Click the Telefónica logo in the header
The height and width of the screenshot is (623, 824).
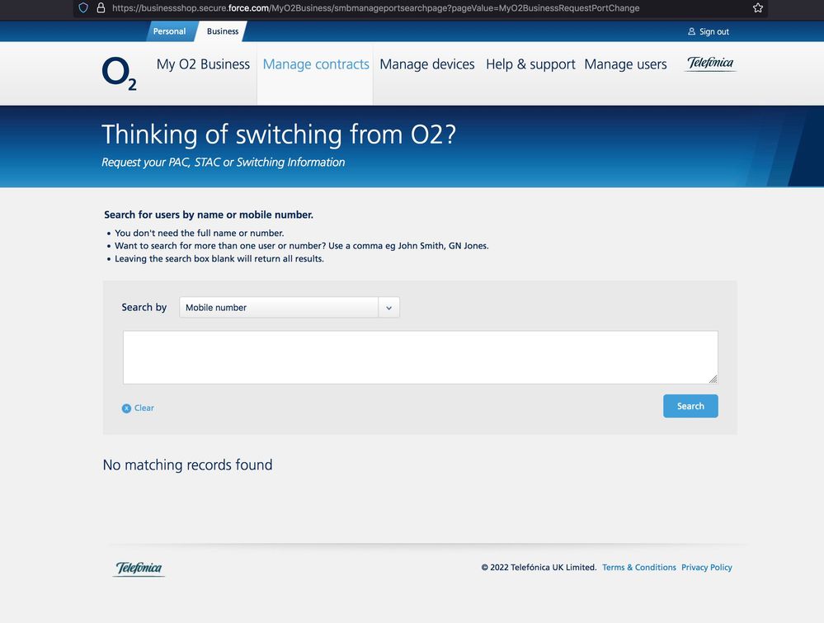tap(710, 64)
